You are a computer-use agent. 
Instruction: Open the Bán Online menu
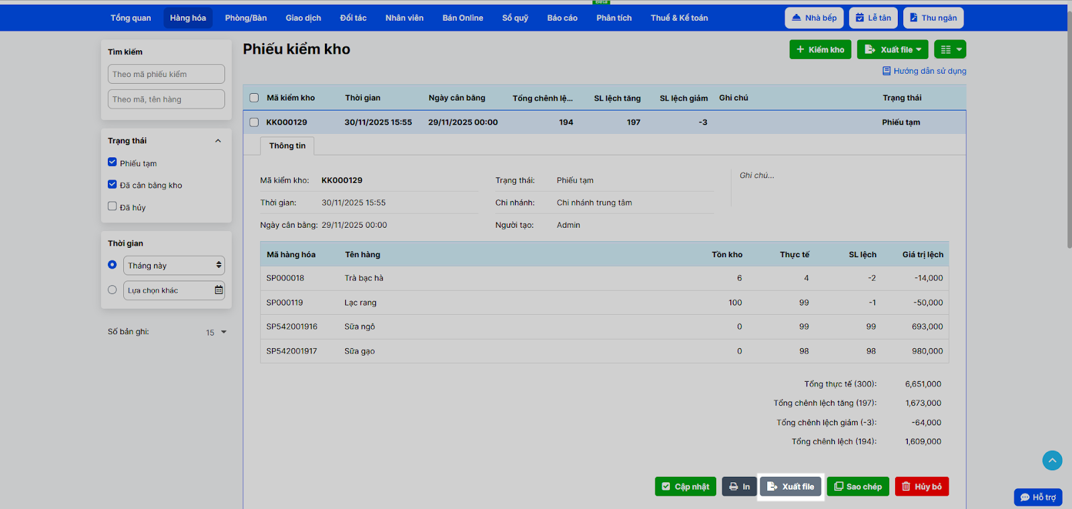tap(463, 18)
